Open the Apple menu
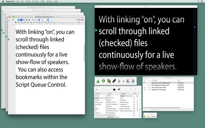This screenshot has width=205, height=128. [3, 1]
